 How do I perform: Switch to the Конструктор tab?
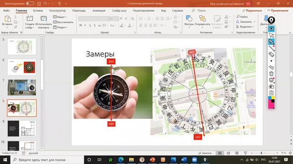pos(57,10)
